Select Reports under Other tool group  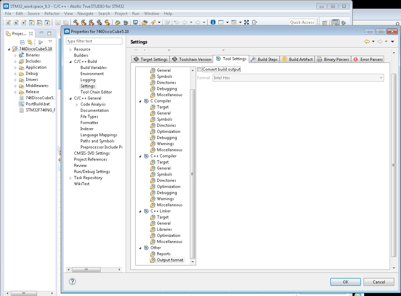tap(164, 254)
